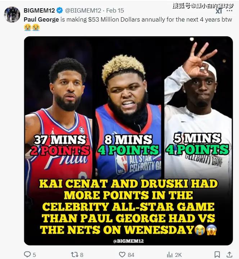
Task: Click the bold Paul George text in the tweet
Action: tap(41, 19)
